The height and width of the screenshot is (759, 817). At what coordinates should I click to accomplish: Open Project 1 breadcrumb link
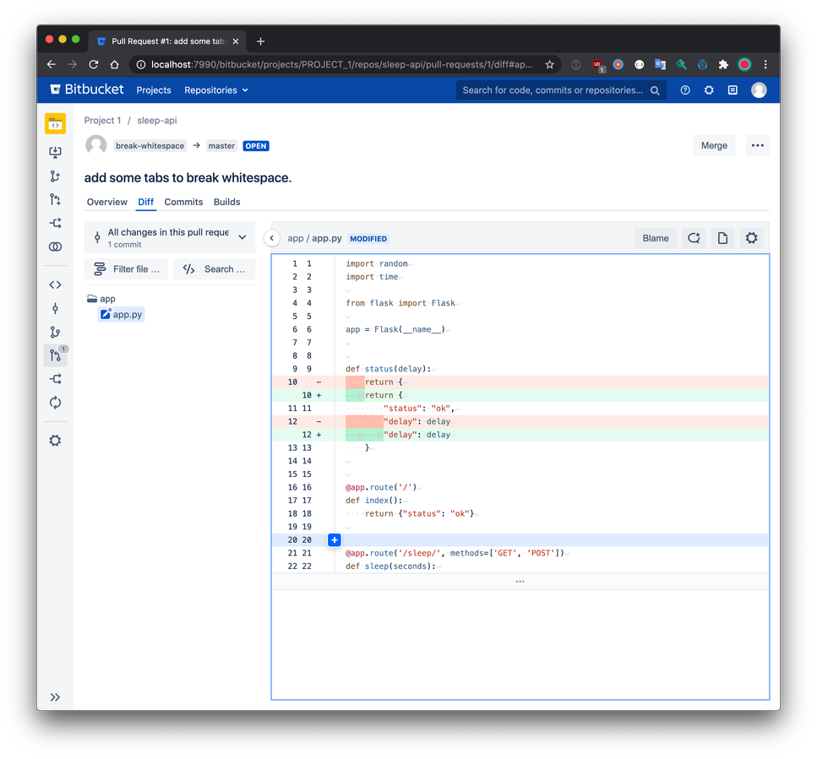click(x=102, y=120)
